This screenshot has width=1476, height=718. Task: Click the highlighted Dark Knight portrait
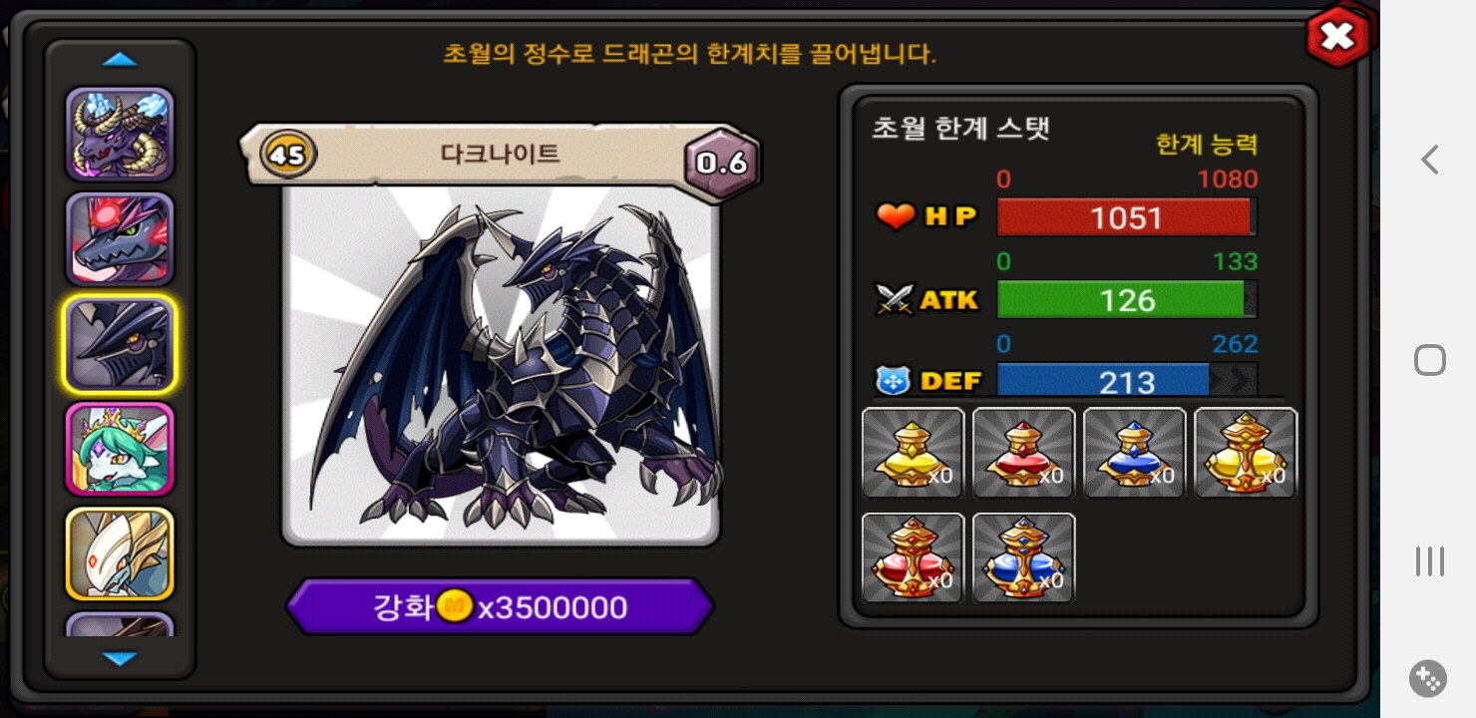120,344
